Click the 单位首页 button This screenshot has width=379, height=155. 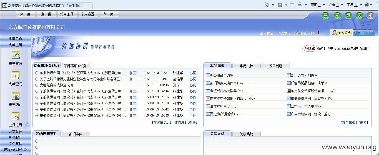364,33
